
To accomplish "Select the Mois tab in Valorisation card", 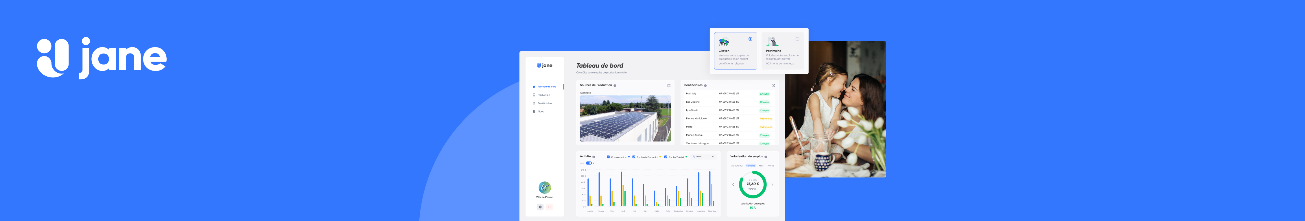I will (761, 166).
